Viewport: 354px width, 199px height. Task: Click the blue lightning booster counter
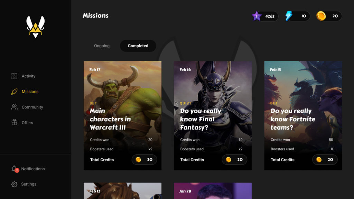click(x=297, y=16)
